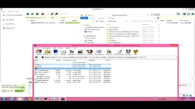Open the WinRAR address bar dropdown arrow

click(x=176, y=57)
